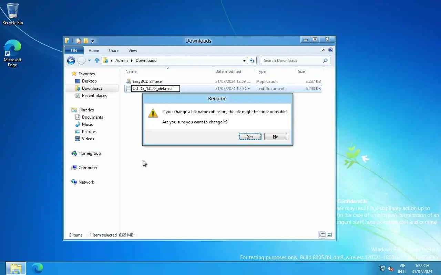Image resolution: width=441 pixels, height=275 pixels.
Task: Select Libraries in the navigation pane
Action: point(86,110)
